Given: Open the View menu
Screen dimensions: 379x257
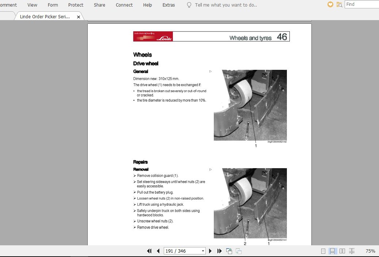Looking at the screenshot, I should (32, 5).
